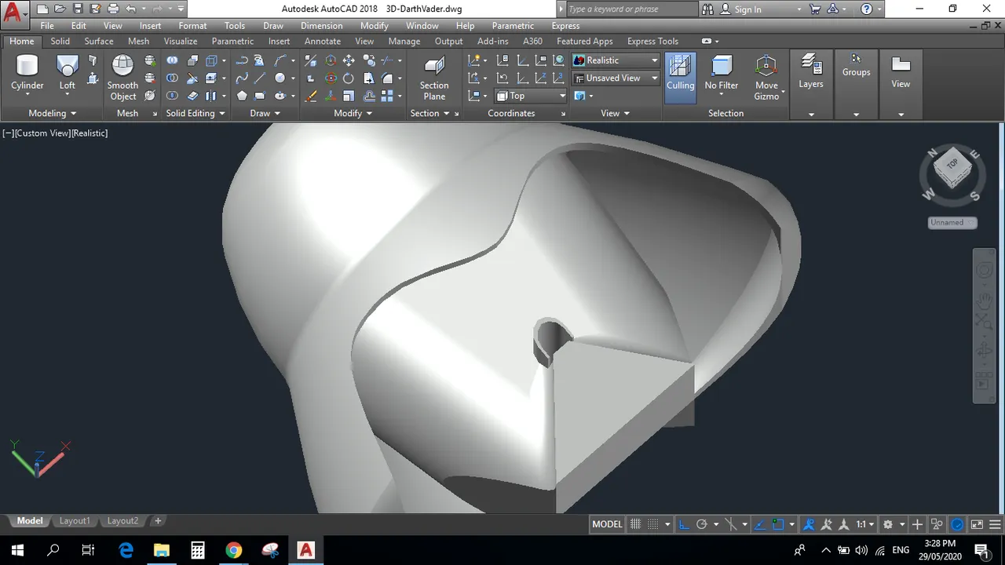
Task: Switch to the Annotate ribbon tab
Action: tap(323, 41)
